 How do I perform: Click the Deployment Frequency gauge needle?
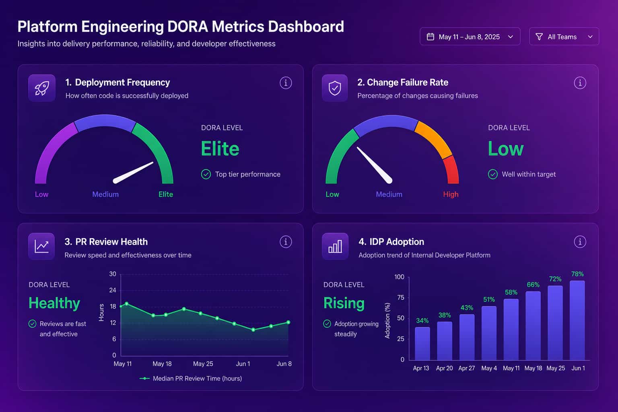134,172
